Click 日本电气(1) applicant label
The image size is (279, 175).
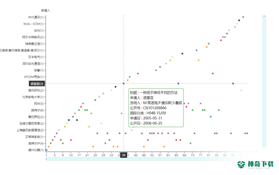[36, 57]
